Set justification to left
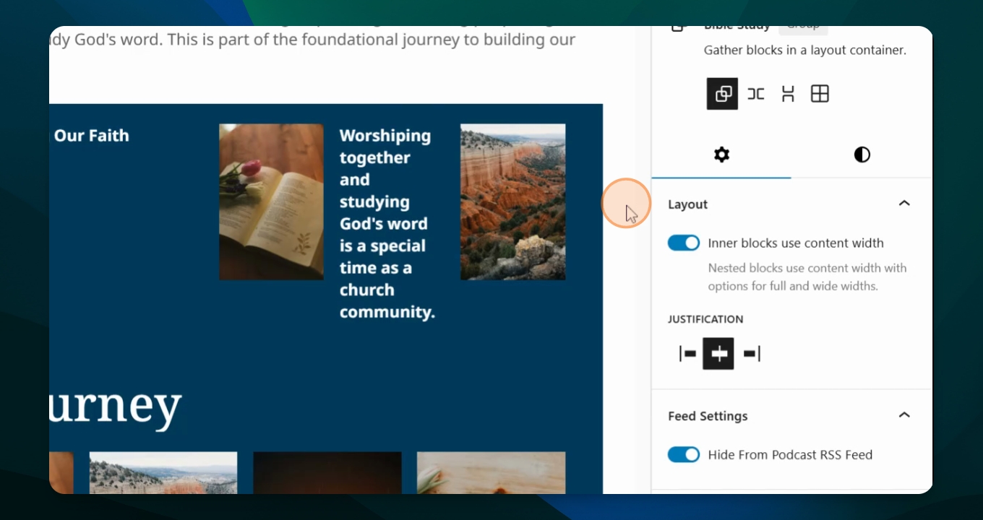Screen dimensions: 983x520 (x=687, y=354)
